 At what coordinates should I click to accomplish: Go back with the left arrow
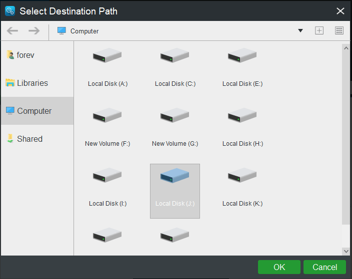[12, 31]
